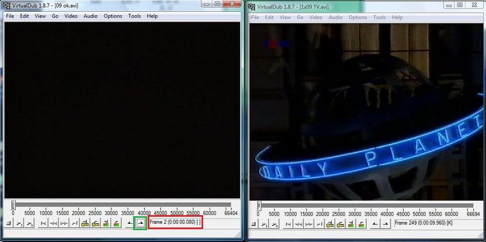Click black video pane in 09 ok.avi window
486x242 pixels.
(x=122, y=110)
